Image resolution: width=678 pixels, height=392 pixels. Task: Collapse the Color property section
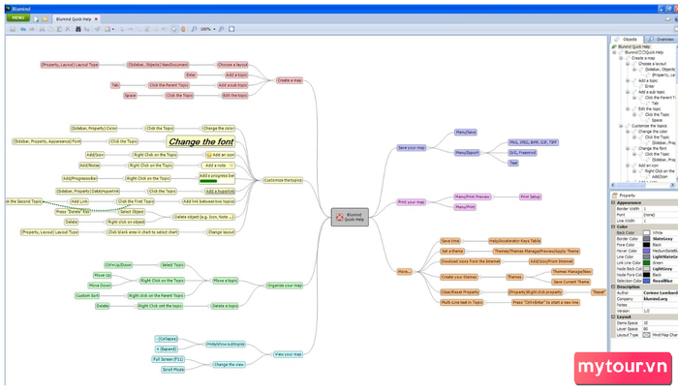point(613,226)
